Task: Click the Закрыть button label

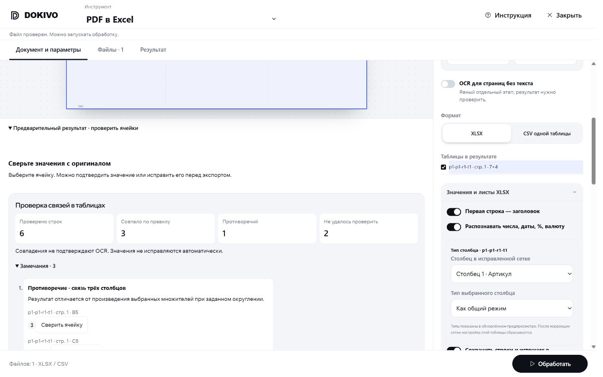Action: coord(569,15)
